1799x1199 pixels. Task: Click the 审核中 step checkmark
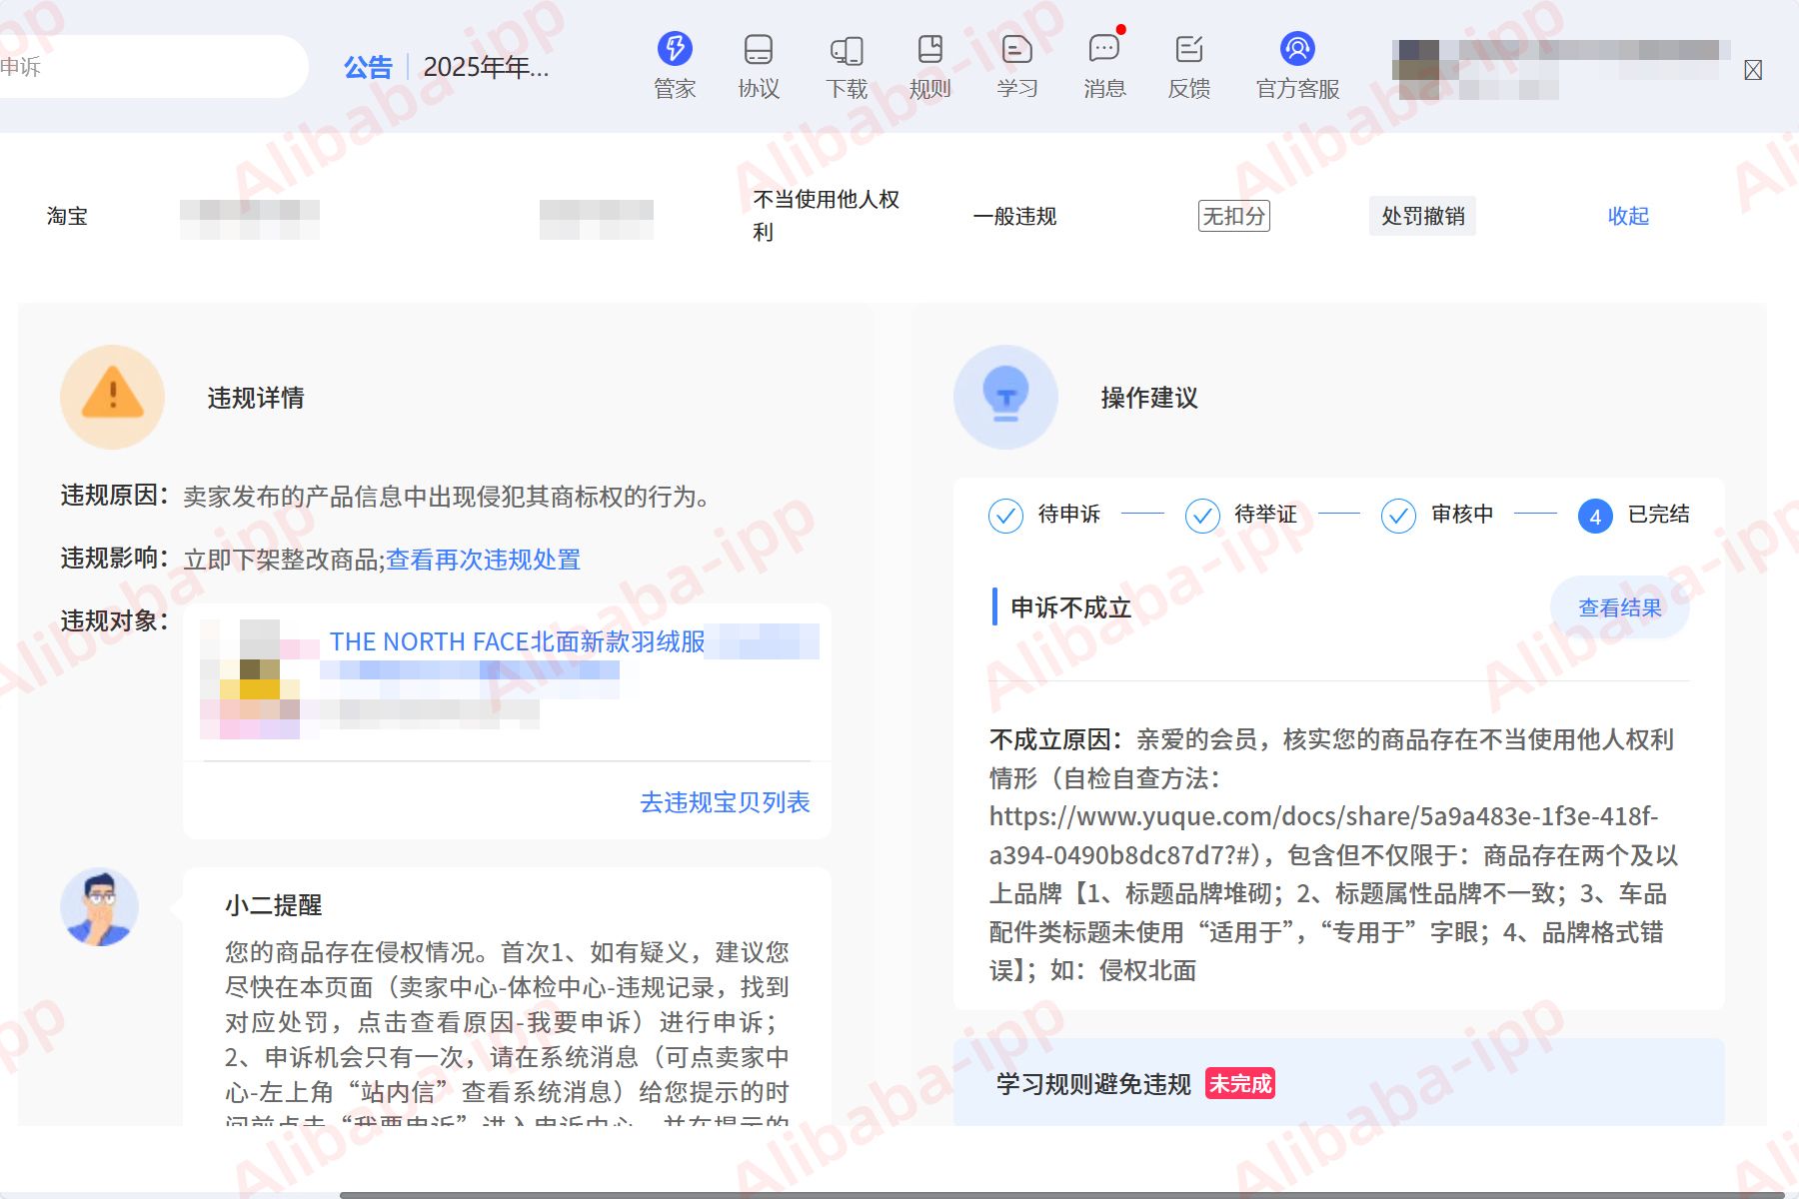(1398, 516)
